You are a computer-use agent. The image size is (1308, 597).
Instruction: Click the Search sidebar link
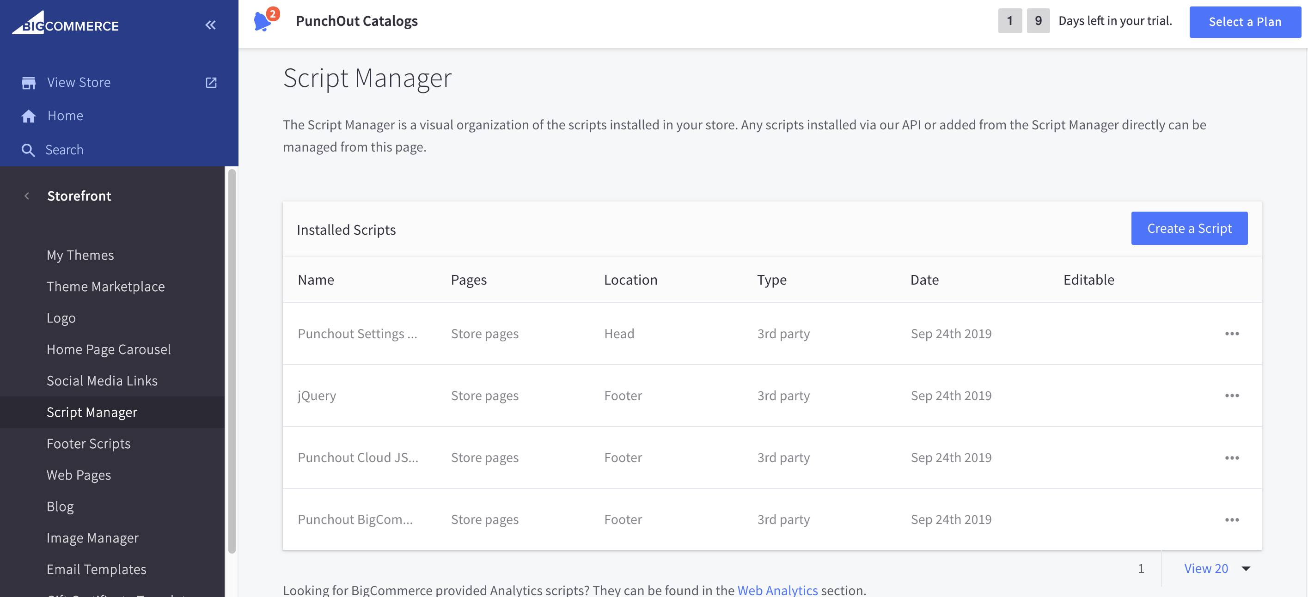tap(65, 150)
